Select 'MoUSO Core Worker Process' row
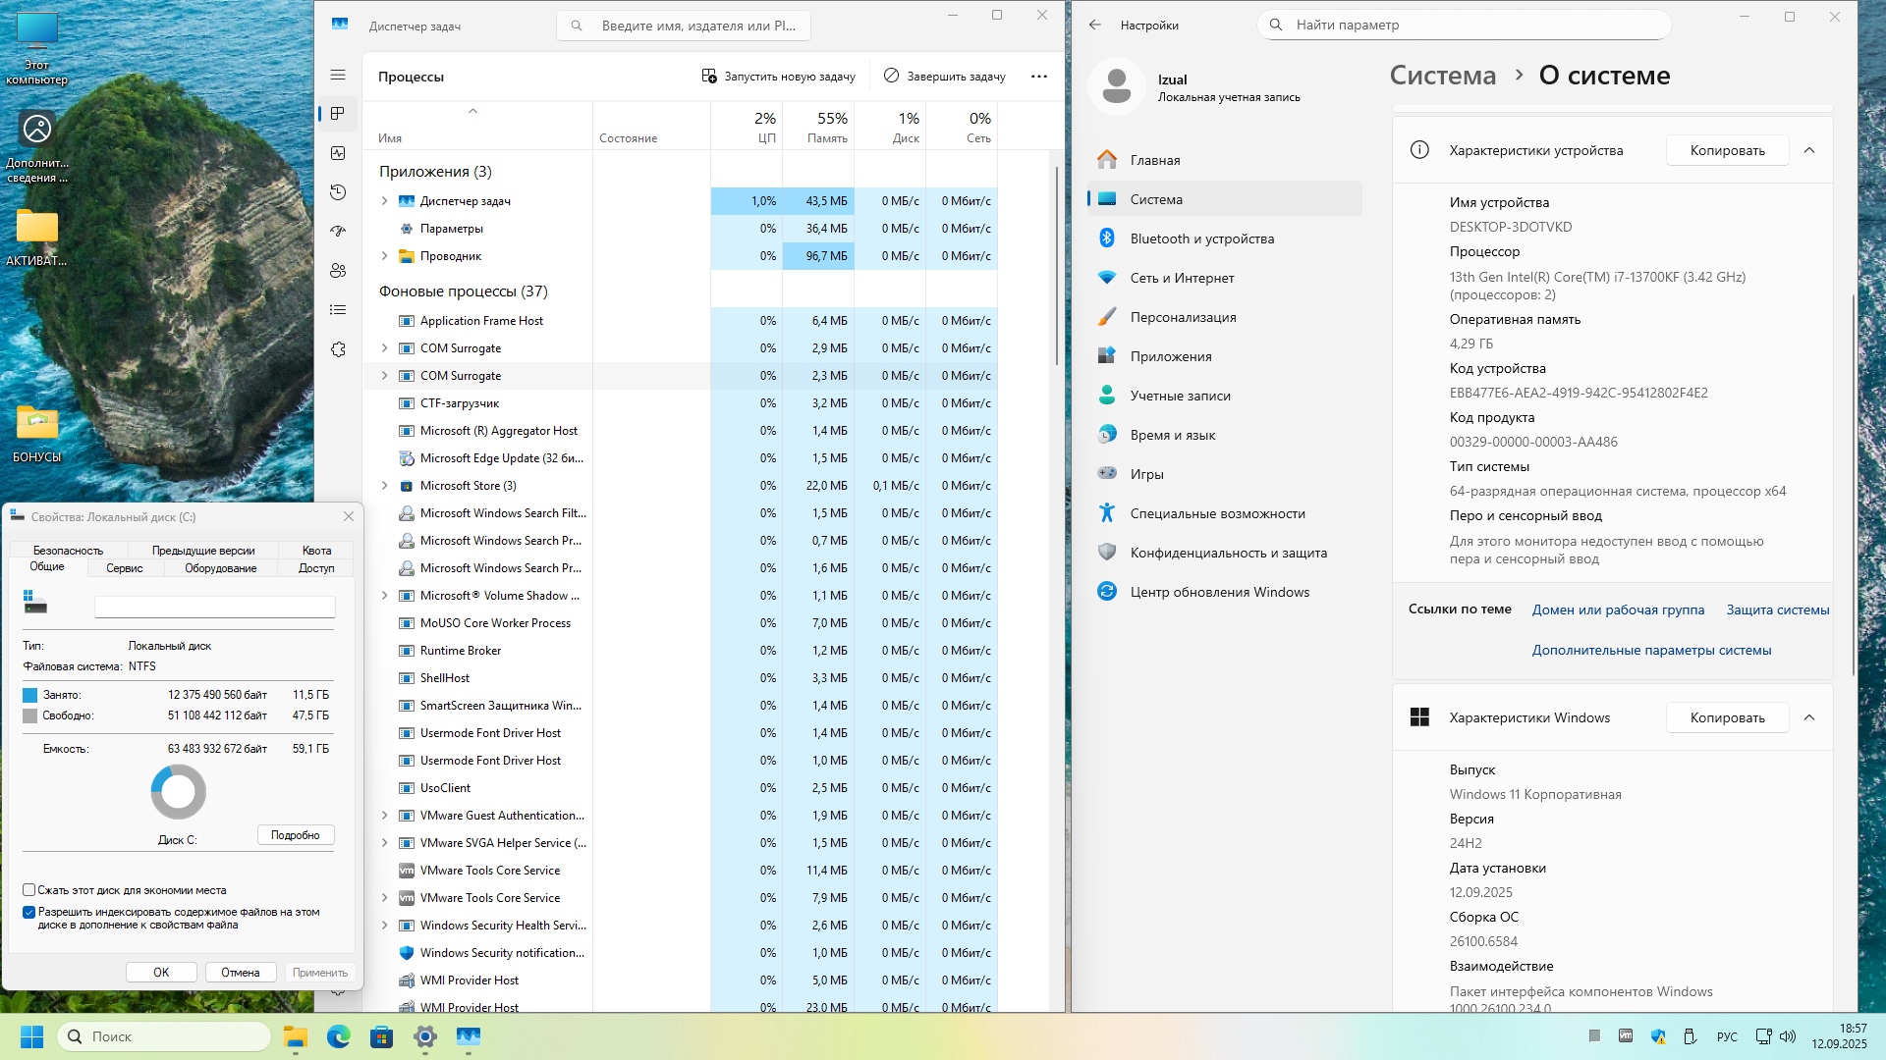The width and height of the screenshot is (1886, 1060). point(680,623)
